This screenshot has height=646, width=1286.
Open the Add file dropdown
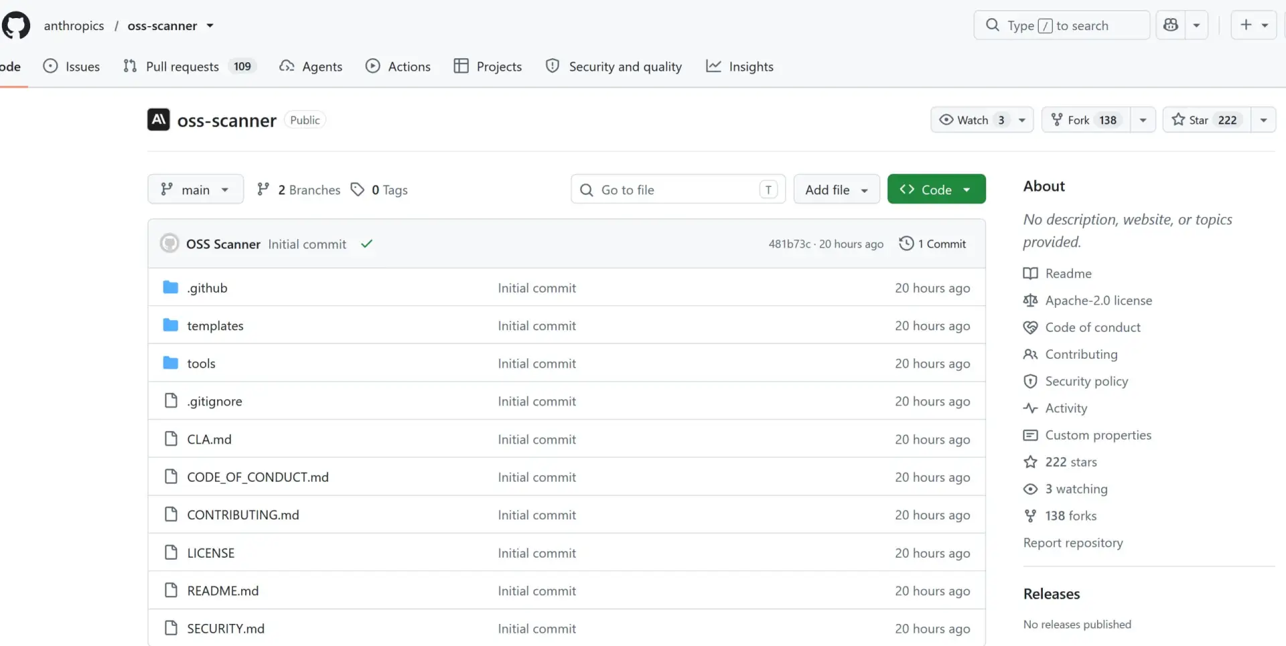pos(837,189)
